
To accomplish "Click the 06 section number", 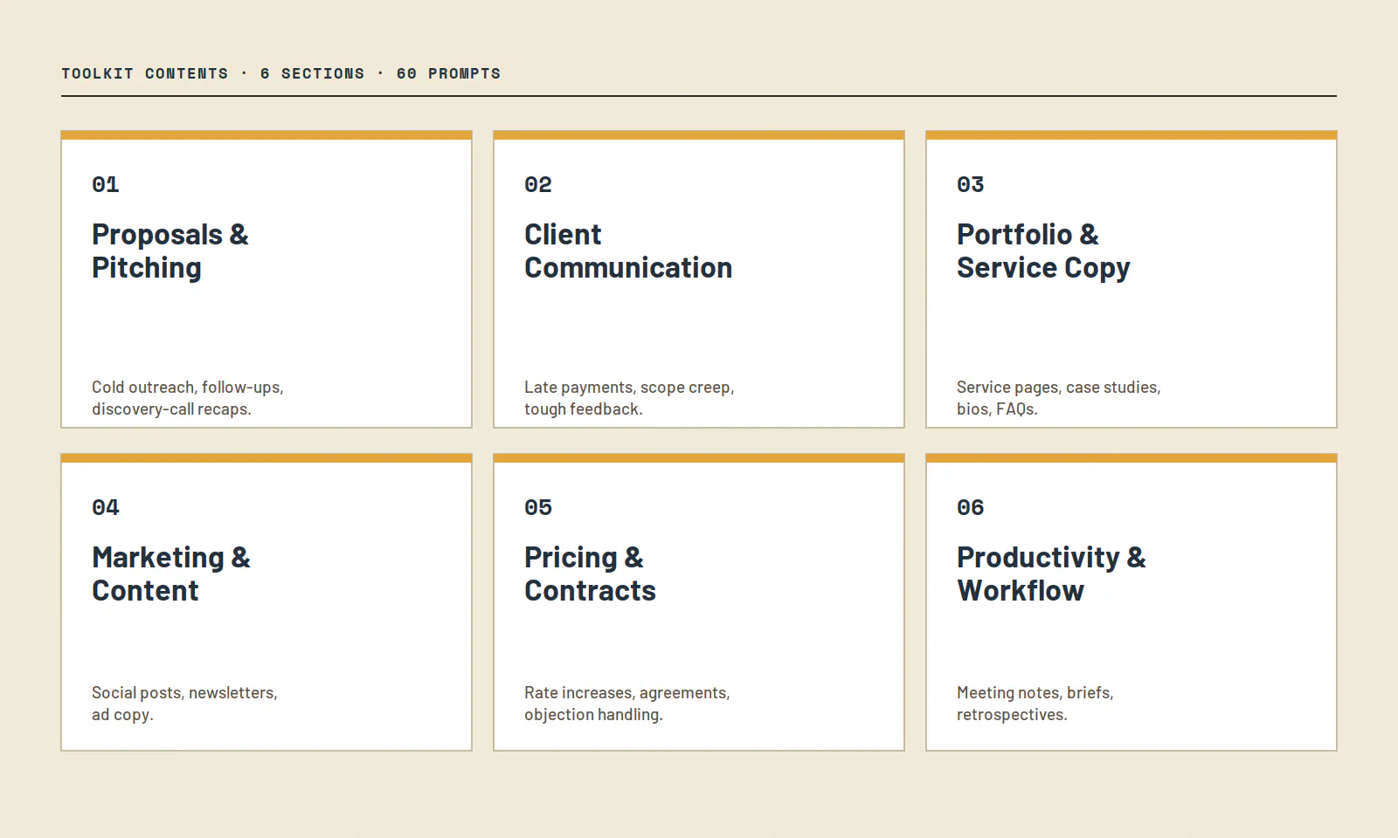I will pyautogui.click(x=971, y=508).
